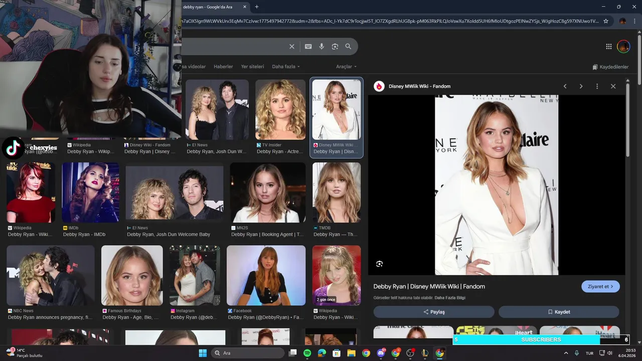Open Debby Ryan Disney MWiik Wiki Fandom title
Screen dimensions: 642x361
(x=429, y=286)
